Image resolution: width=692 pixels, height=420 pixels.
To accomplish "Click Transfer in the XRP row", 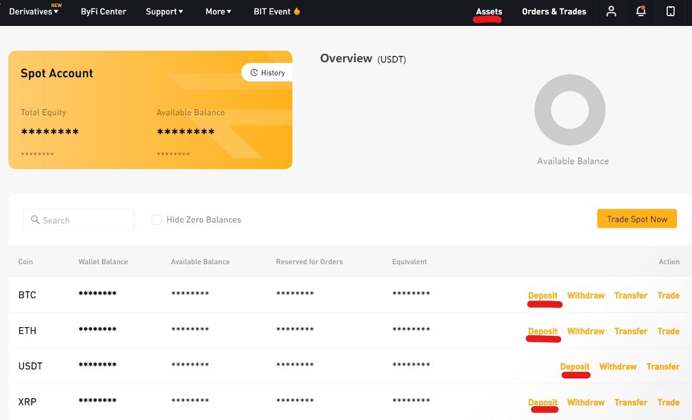I will tap(631, 402).
